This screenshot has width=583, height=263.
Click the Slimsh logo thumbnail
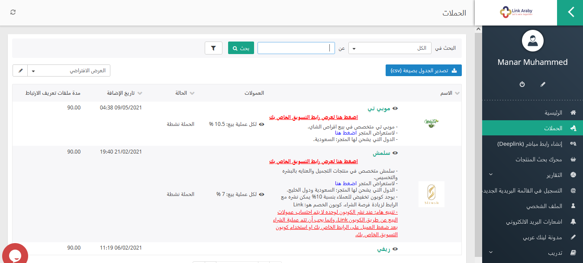click(432, 194)
